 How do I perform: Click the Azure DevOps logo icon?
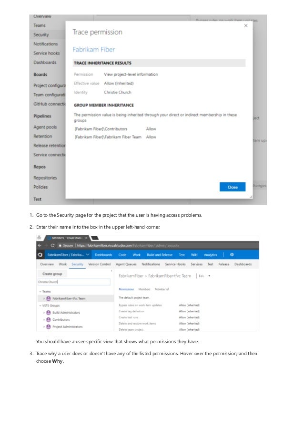pos(40,255)
